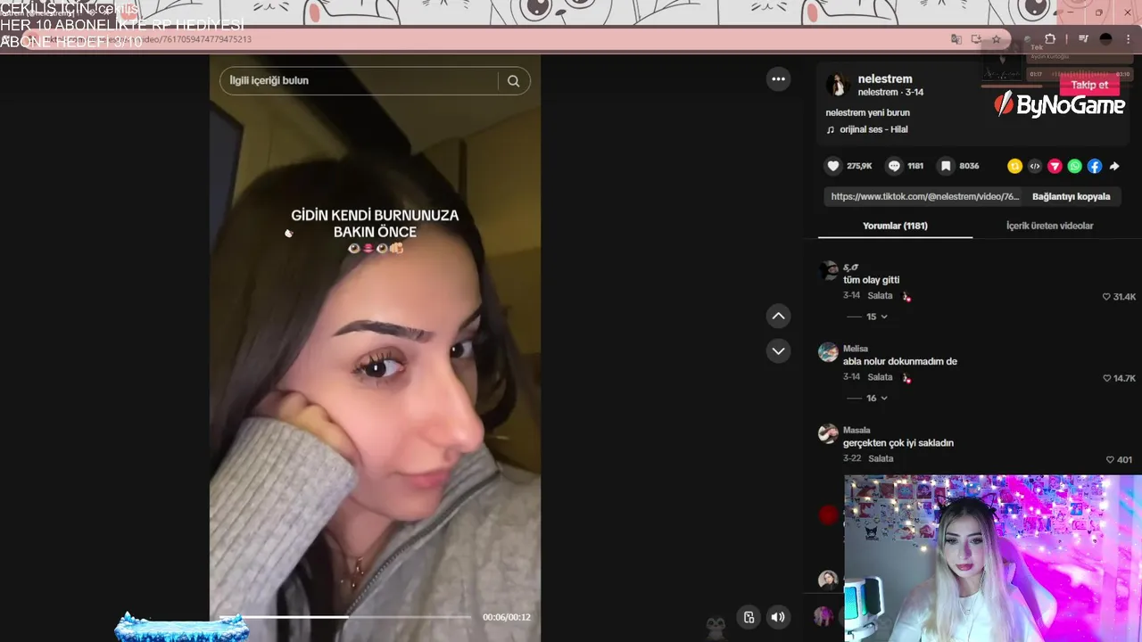The height and width of the screenshot is (642, 1142).
Task: Open nelestrem profile avatar
Action: click(837, 85)
